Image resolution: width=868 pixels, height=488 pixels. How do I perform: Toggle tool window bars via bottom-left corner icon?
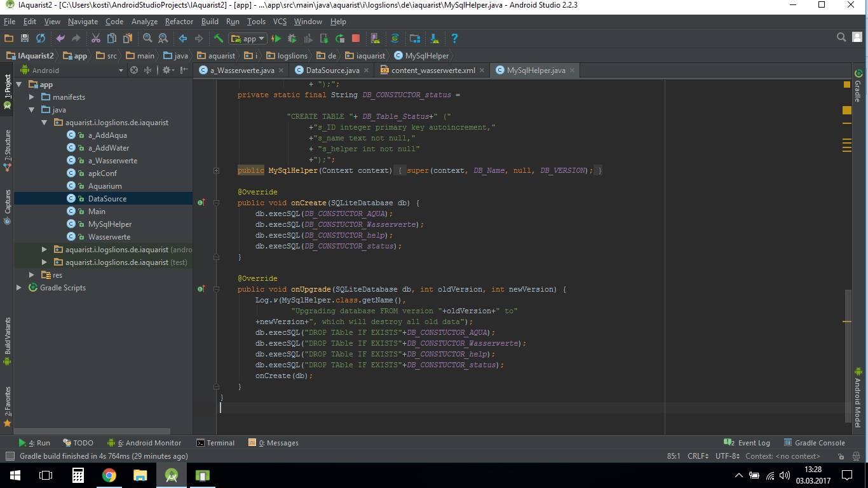tap(9, 456)
